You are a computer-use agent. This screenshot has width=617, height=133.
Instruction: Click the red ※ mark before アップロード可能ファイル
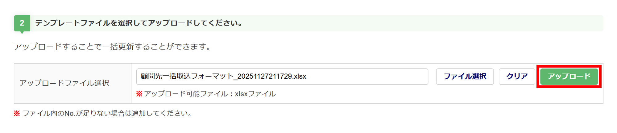139,94
